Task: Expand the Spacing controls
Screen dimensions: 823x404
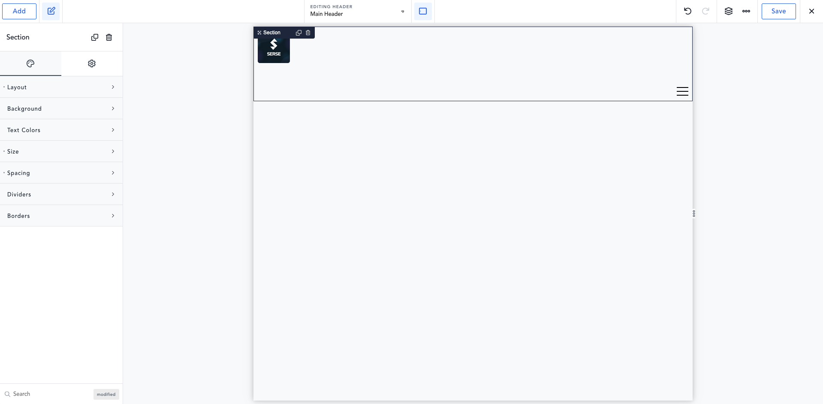Action: [x=61, y=173]
